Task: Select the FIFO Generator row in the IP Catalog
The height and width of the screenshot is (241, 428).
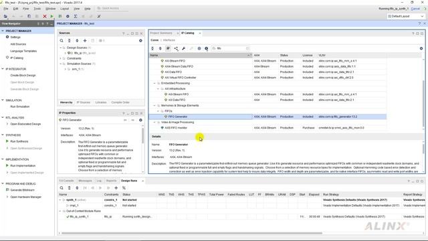Action: tap(267, 116)
